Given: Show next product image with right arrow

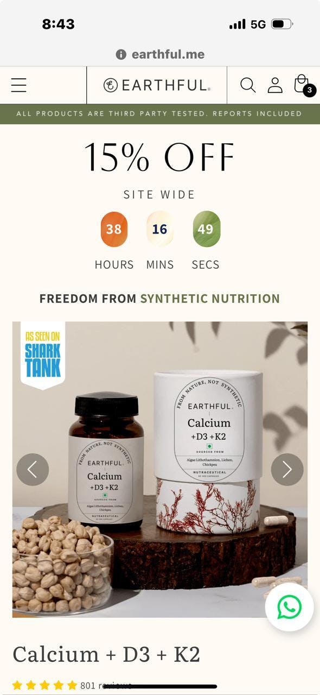Looking at the screenshot, I should (x=287, y=470).
